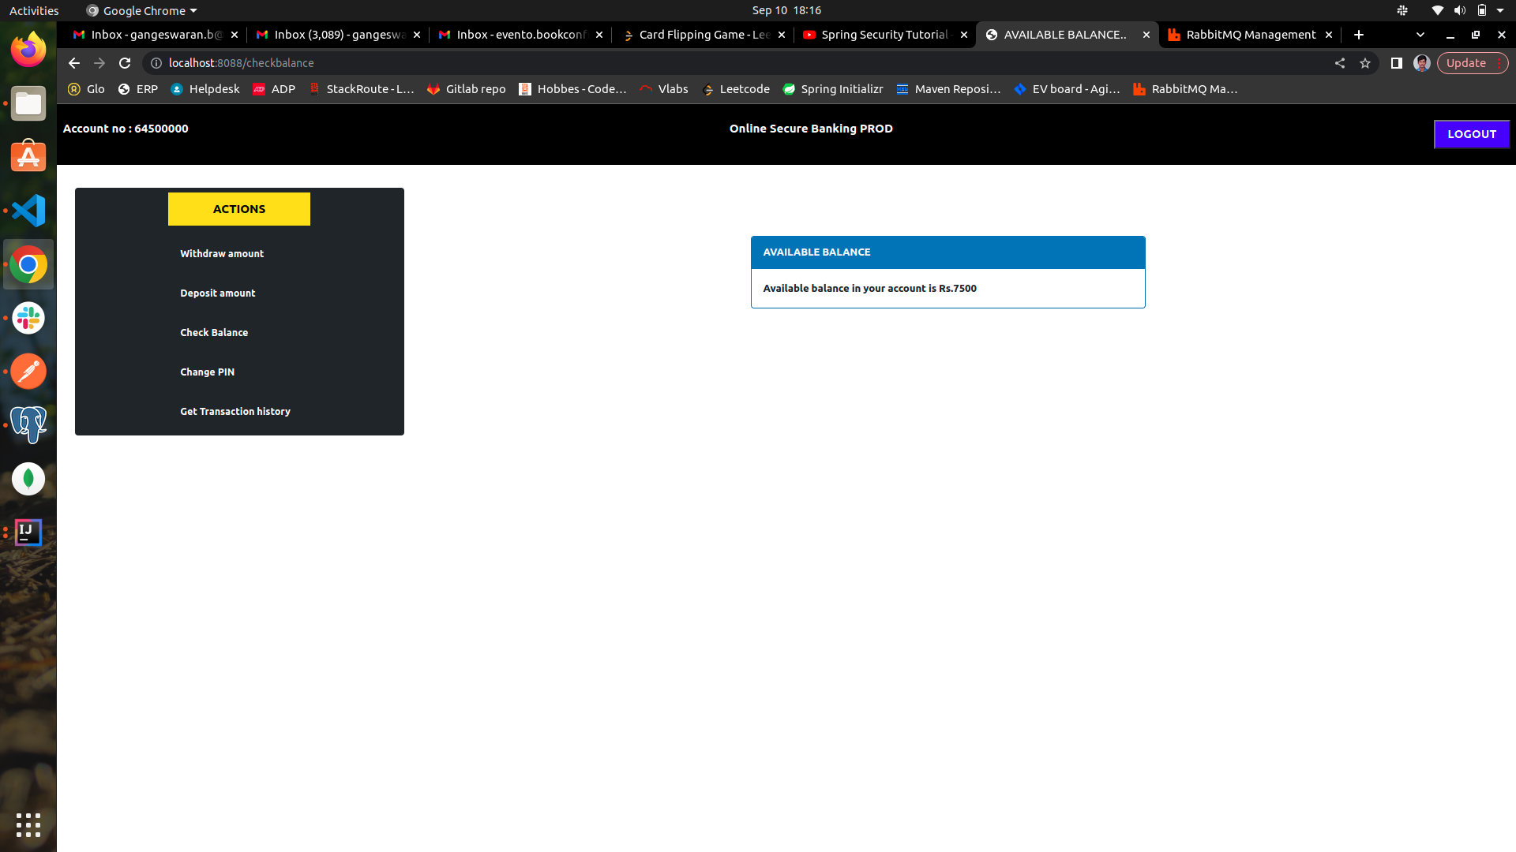Open Get Transaction history link

(x=235, y=411)
